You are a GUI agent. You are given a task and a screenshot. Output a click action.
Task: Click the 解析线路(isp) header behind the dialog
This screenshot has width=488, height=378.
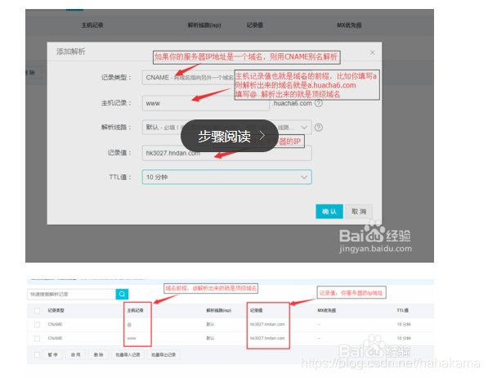[204, 25]
